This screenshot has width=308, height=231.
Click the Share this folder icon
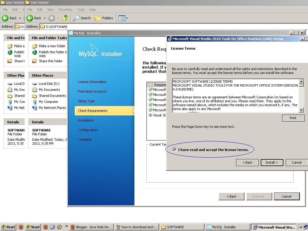(x=35, y=61)
